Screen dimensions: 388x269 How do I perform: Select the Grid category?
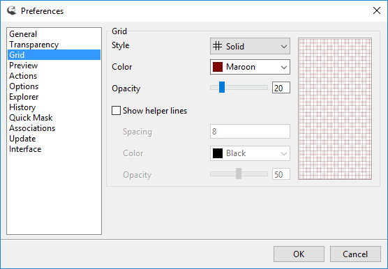[x=54, y=55]
